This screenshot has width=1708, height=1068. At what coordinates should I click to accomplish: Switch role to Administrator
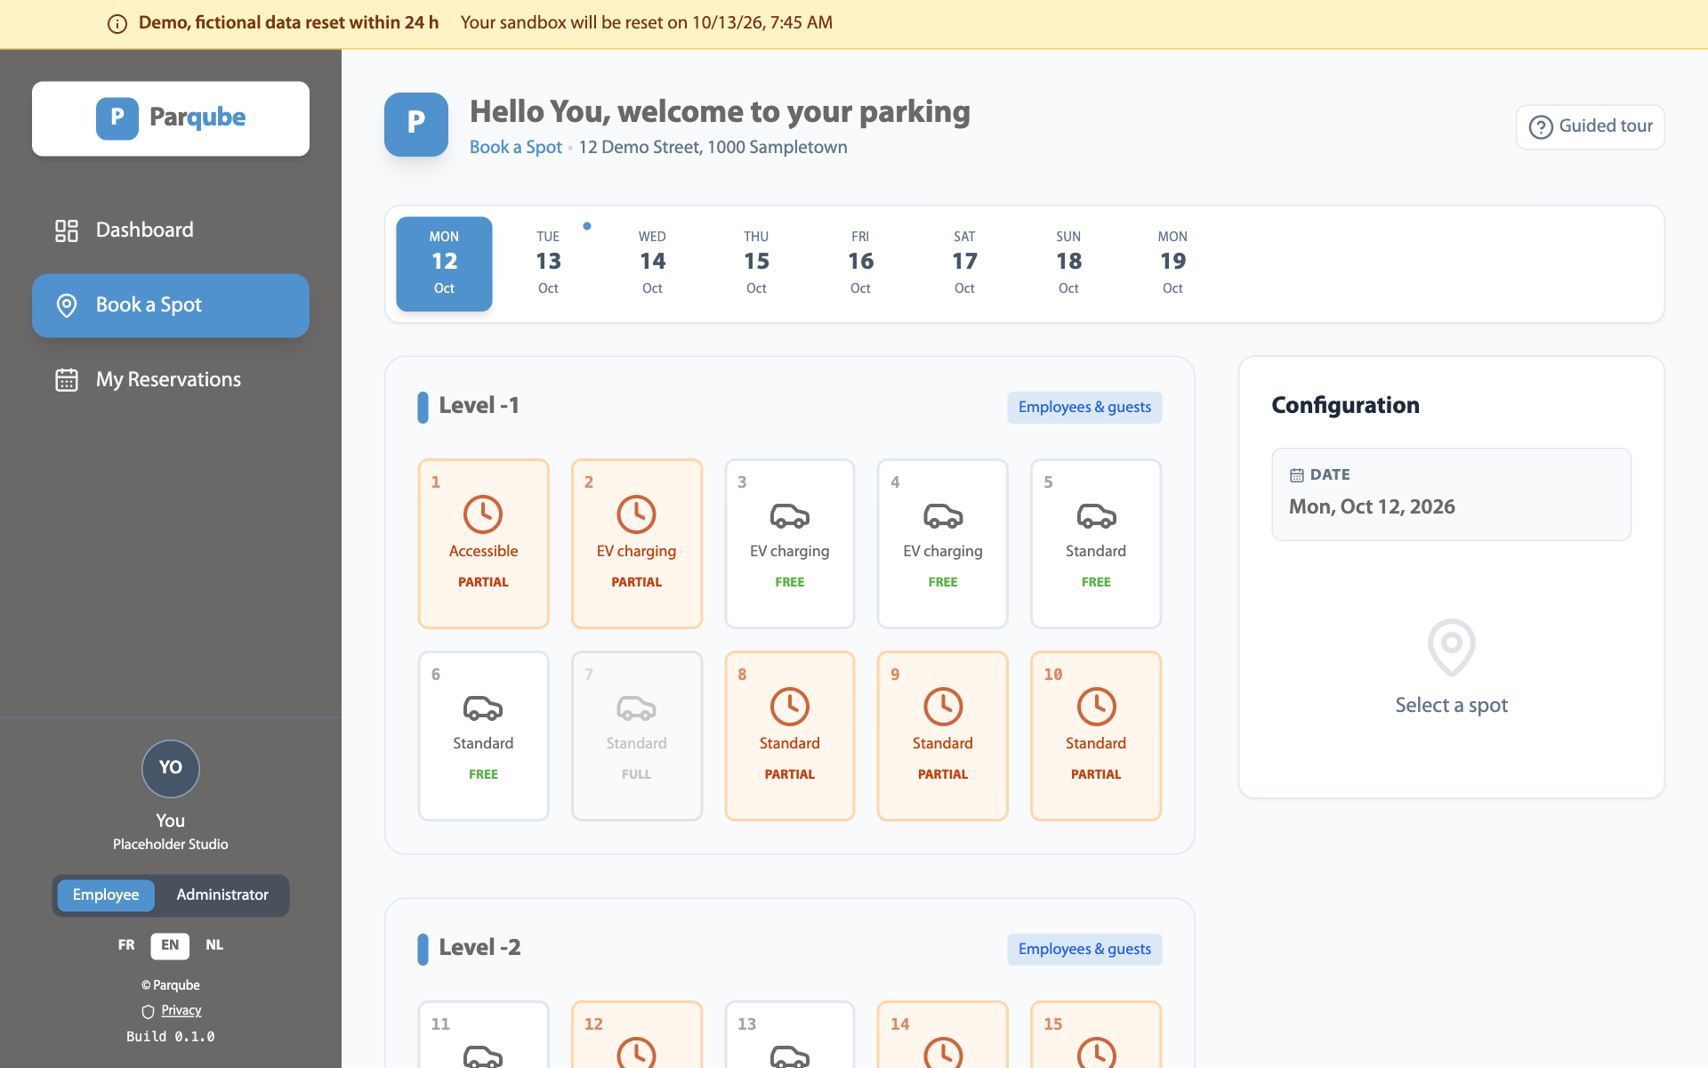click(x=222, y=895)
